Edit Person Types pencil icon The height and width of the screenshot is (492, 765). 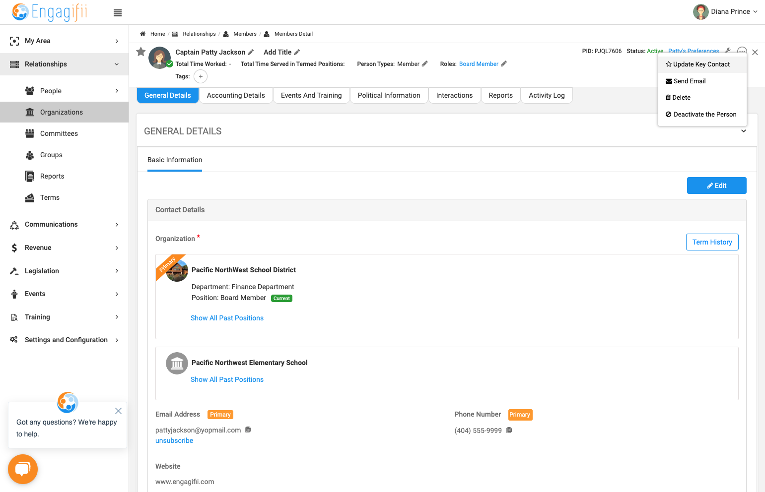point(424,63)
